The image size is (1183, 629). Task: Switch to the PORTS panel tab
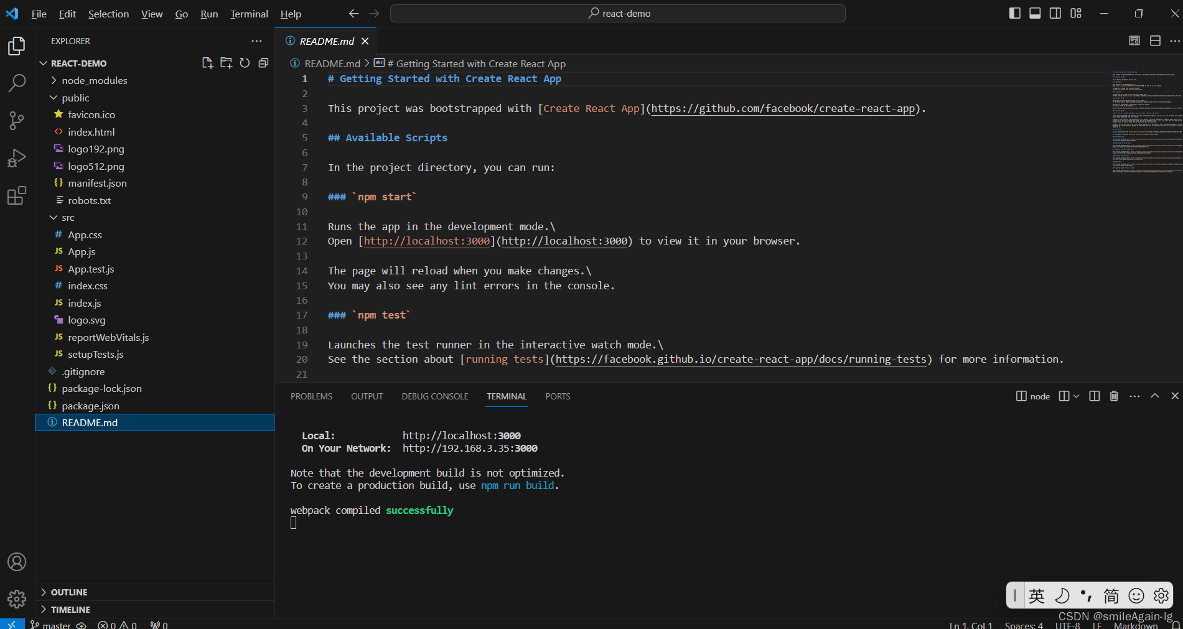pos(558,396)
